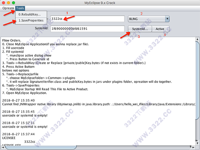The image size is (200, 150).
Task: Click '*. MyEclipse Startup Will Read This File' line
Action: coord(47,89)
